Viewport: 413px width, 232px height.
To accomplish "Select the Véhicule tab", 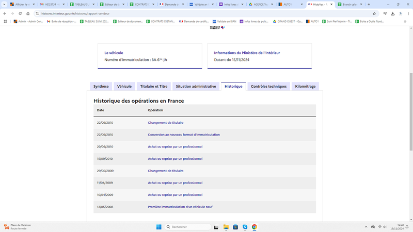I will 124,86.
